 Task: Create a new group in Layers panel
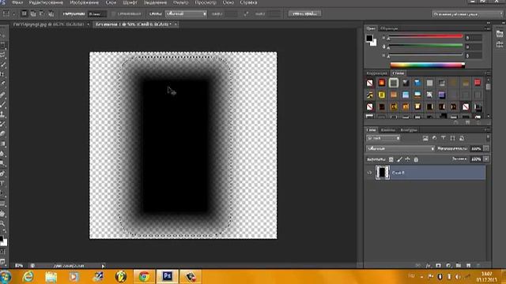[459, 266]
